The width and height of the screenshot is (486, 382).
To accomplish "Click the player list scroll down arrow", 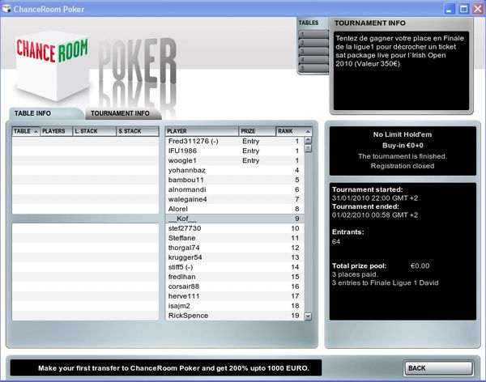I will pyautogui.click(x=308, y=316).
